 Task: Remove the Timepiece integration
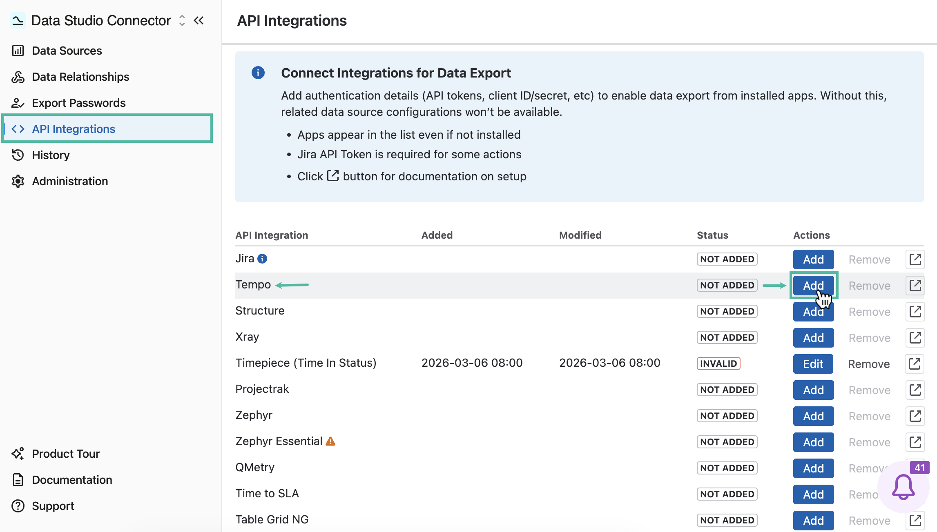(x=869, y=364)
